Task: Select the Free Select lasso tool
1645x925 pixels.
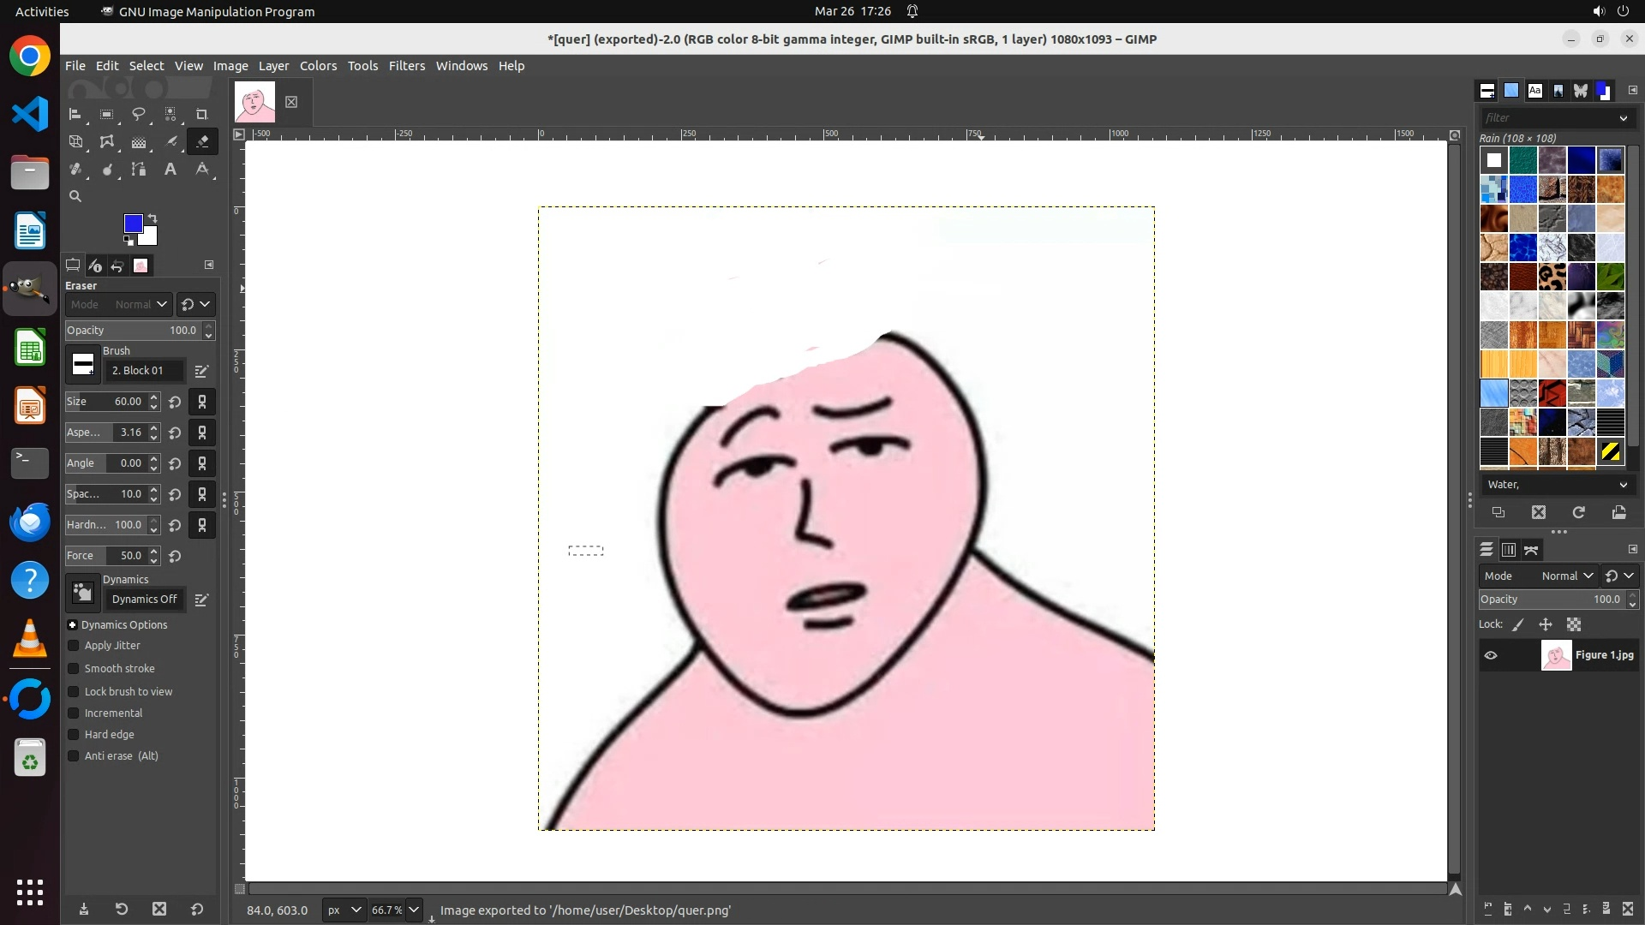Action: pos(138,114)
